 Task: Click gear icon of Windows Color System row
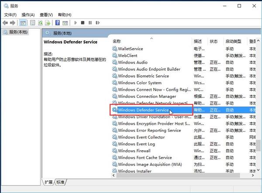click(x=114, y=83)
